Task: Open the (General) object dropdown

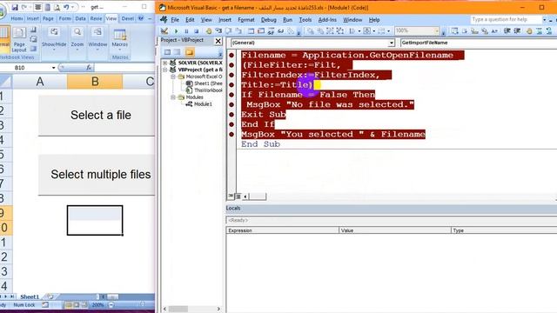Action: pos(391,43)
